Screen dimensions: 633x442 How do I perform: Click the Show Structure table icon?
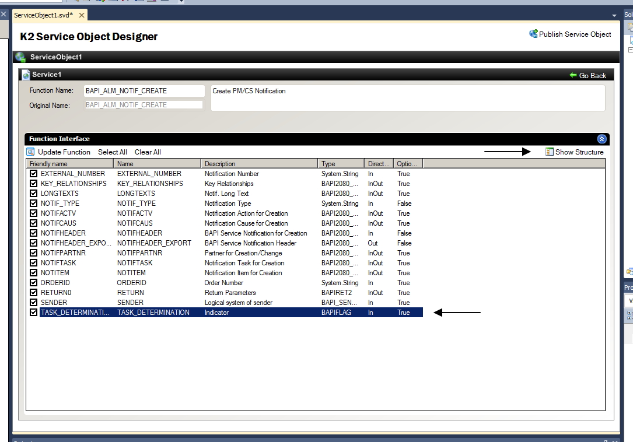tap(549, 152)
